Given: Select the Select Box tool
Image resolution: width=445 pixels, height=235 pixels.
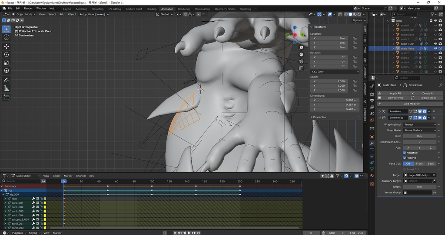Looking at the screenshot, I should [7, 29].
